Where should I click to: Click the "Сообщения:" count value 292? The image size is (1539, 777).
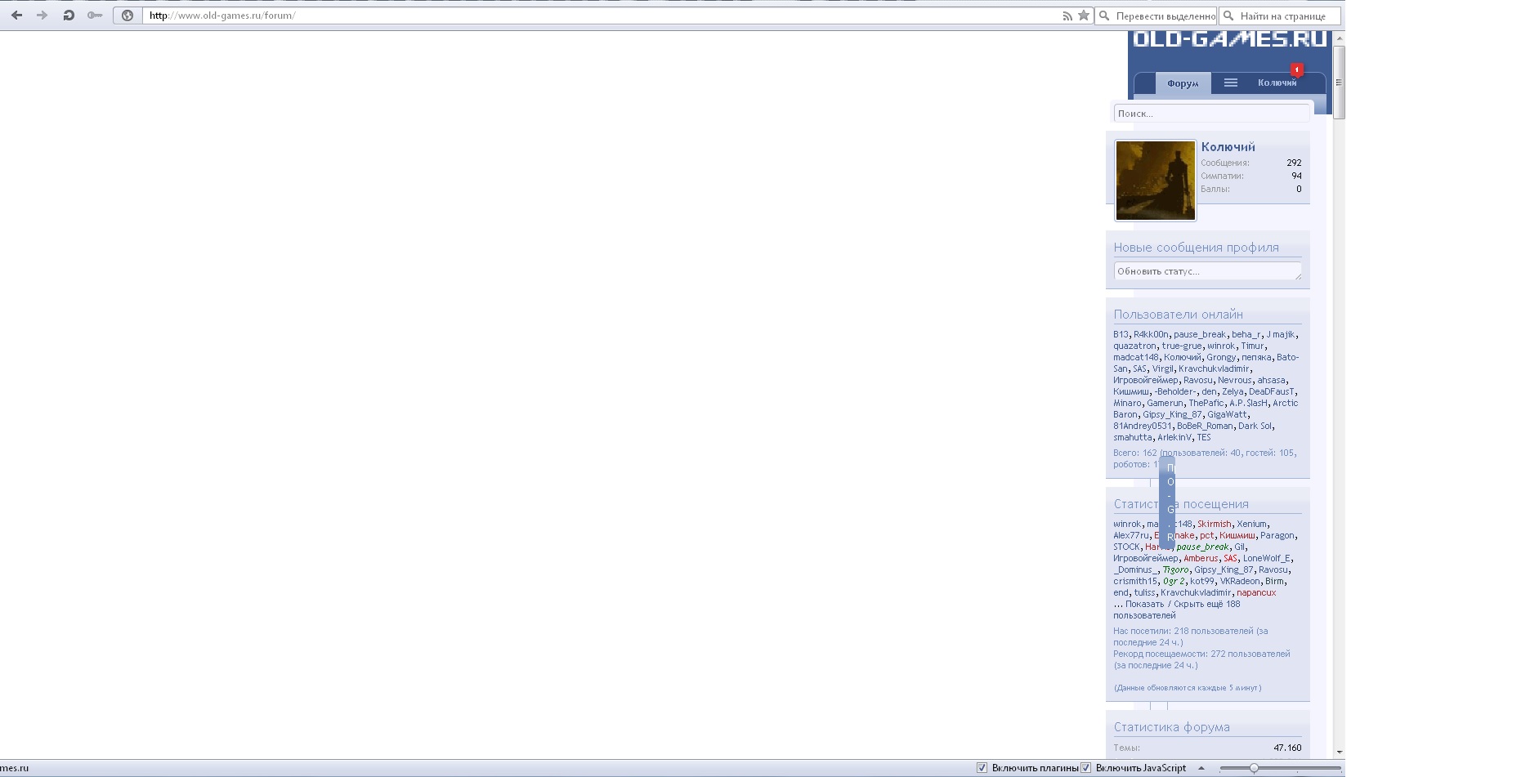[1294, 163]
